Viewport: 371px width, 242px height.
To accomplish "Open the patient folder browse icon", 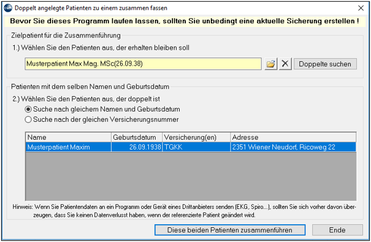I will click(270, 64).
